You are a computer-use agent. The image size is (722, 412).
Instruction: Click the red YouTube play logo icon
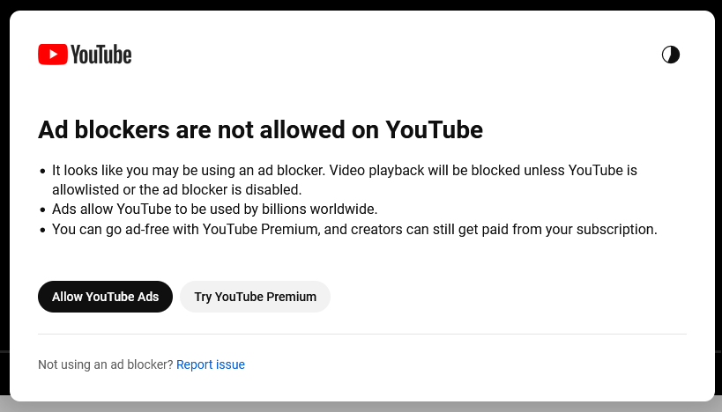tap(53, 55)
